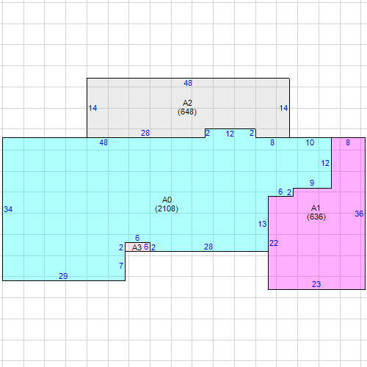Click the 22 dimension in the A1 area
This screenshot has height=367, width=367.
pyautogui.click(x=274, y=243)
